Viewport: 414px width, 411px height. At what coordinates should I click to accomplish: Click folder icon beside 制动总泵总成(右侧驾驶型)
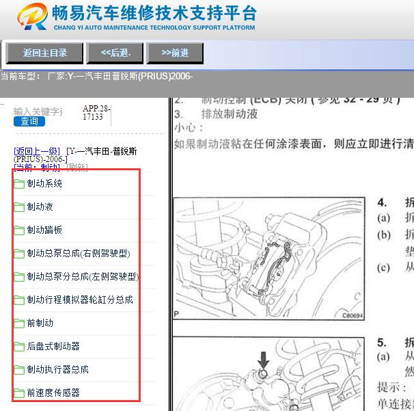pyautogui.click(x=19, y=254)
